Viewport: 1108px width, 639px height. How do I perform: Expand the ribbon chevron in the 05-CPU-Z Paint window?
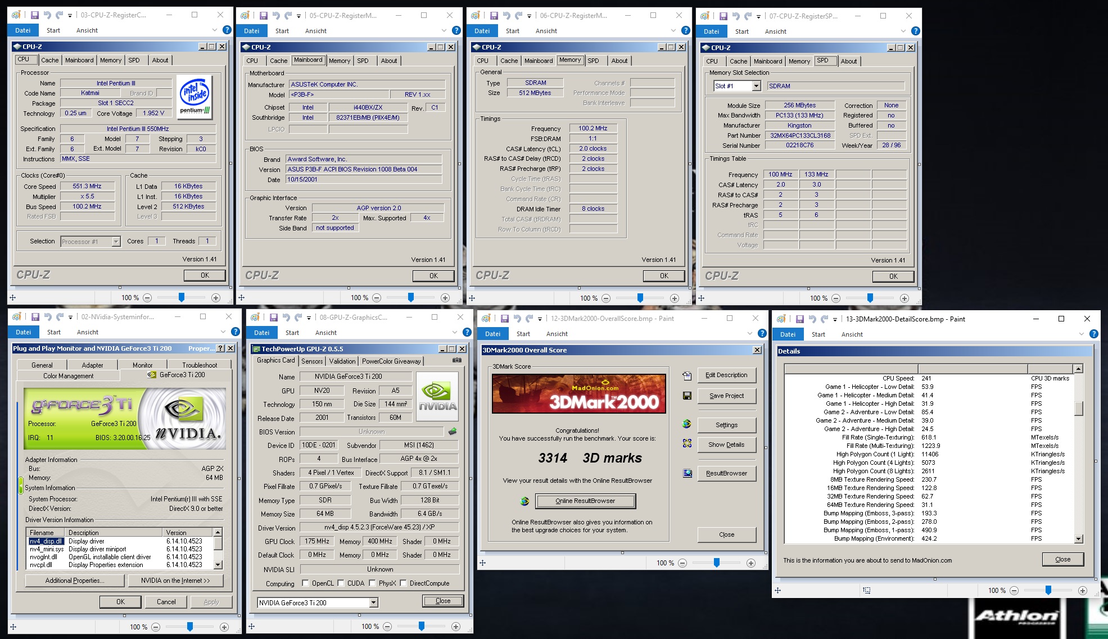coord(444,30)
